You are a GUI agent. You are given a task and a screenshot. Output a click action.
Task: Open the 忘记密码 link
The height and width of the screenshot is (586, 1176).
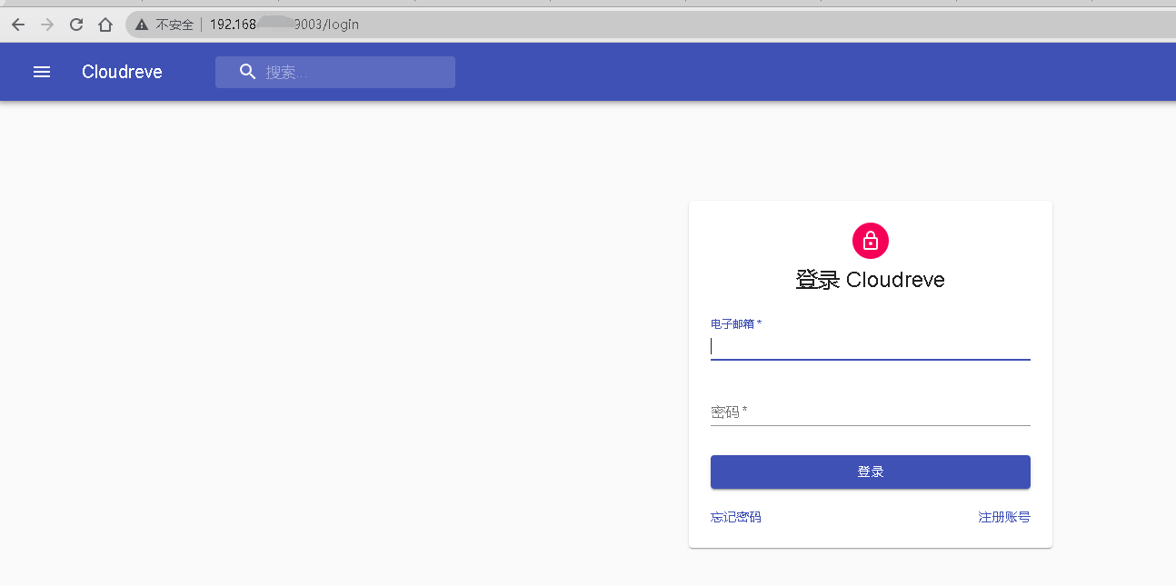pos(735,517)
